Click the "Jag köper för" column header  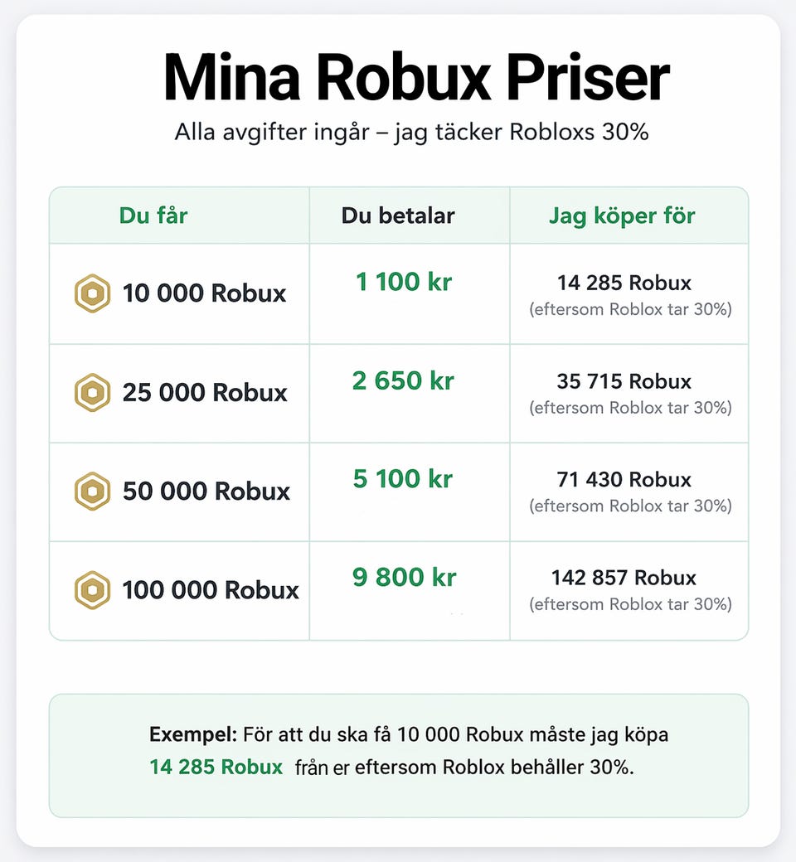click(x=622, y=216)
